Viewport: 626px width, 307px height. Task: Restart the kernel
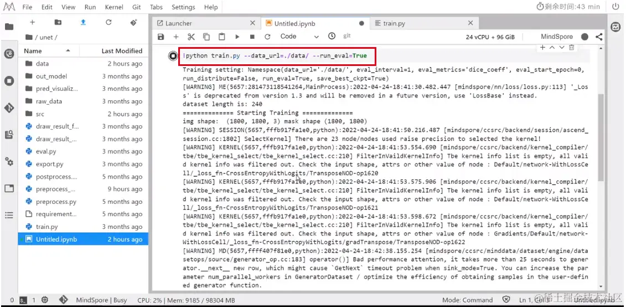coord(267,37)
